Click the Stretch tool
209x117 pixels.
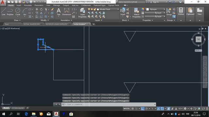coord(37,17)
